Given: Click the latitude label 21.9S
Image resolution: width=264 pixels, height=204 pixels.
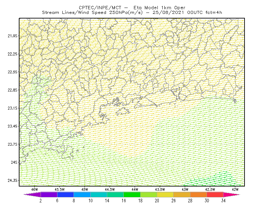Looking at the screenshot, I should 12,36.
